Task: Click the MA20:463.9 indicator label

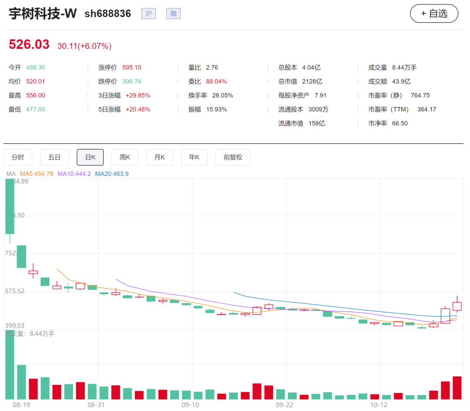Action: click(112, 174)
